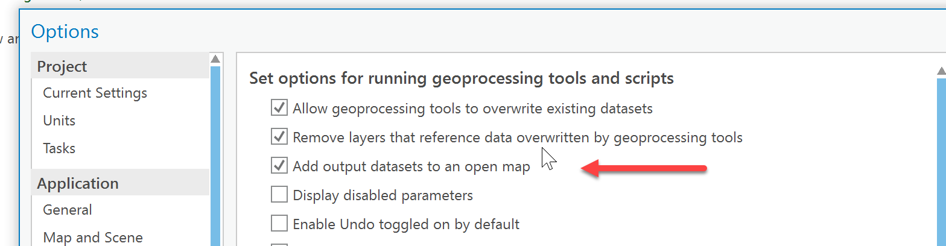Click the Enable Undo label text
Viewport: 946px width, 246px height.
[x=406, y=224]
